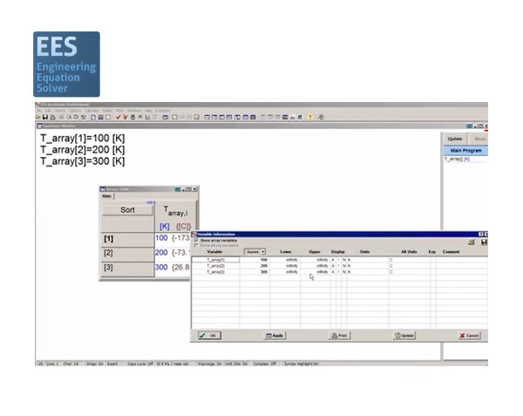
Task: Open the Calculate menu
Action: pos(92,111)
